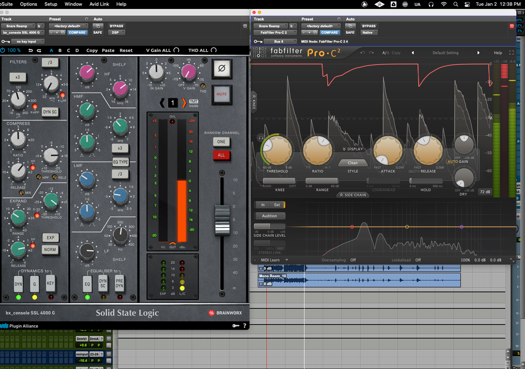The width and height of the screenshot is (525, 369).
Task: Toggle power icon beside 100 % in SSL
Action: (x=3, y=50)
